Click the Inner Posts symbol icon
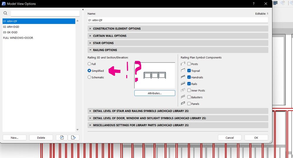 click(183, 90)
